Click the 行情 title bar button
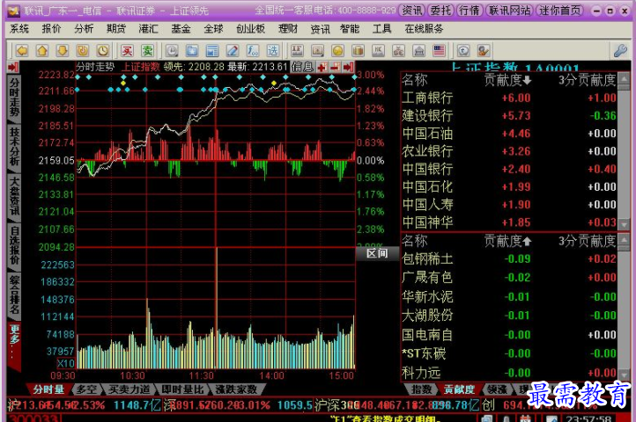This screenshot has height=422, width=636. (469, 11)
